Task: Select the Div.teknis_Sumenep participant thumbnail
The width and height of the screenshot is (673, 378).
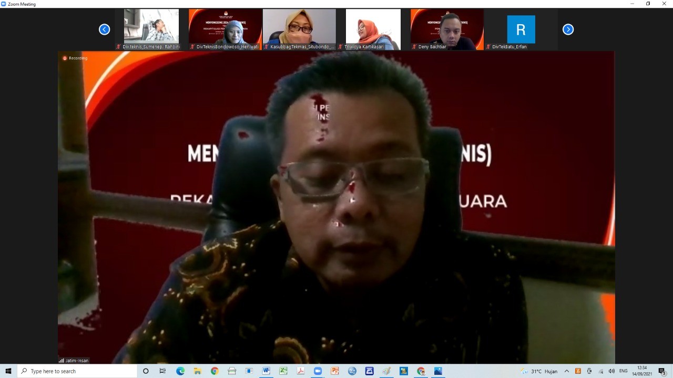Action: [x=151, y=29]
